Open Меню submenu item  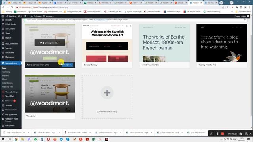tap(4, 79)
